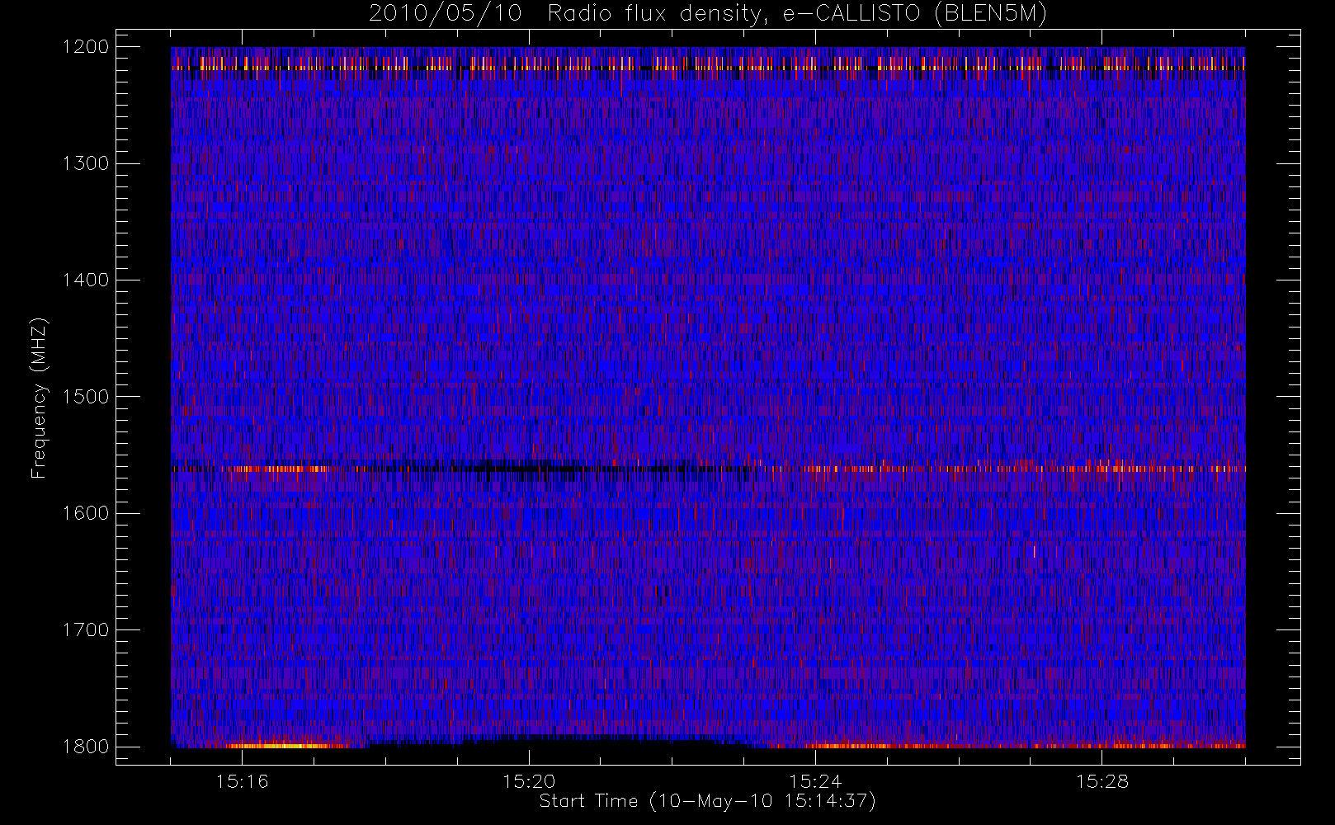Click the 15:24 time tick label

click(x=815, y=780)
